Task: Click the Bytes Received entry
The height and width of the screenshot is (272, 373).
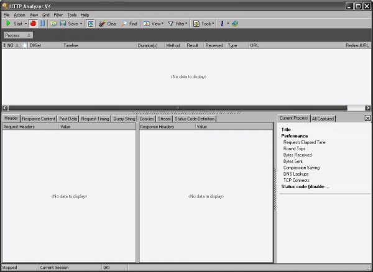Action: tap(297, 155)
